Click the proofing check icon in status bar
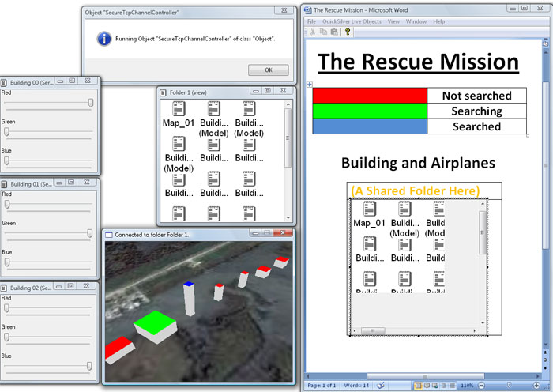This screenshot has height=392, width=553. click(x=382, y=385)
